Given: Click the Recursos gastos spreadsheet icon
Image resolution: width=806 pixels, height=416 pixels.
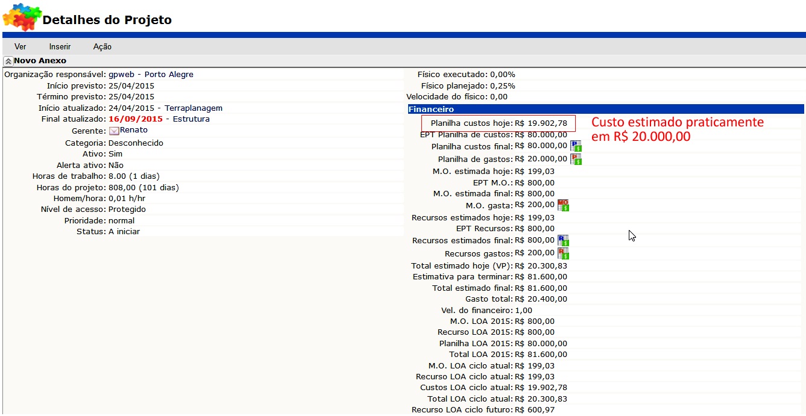Looking at the screenshot, I should (x=563, y=253).
